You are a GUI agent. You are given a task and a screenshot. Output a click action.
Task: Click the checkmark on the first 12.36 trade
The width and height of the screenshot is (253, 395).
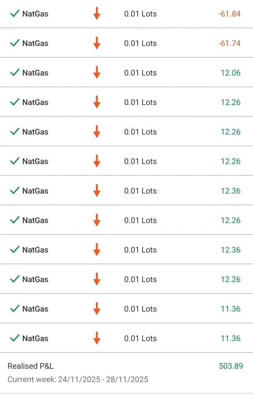pyautogui.click(x=15, y=191)
